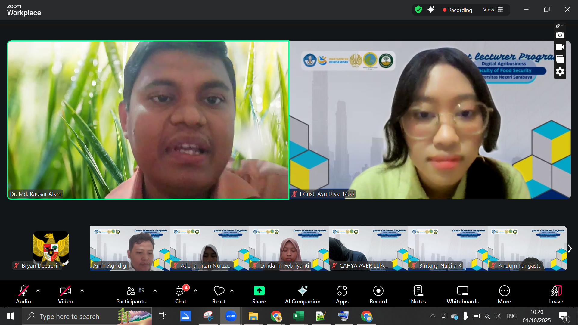Expand the video options caret
This screenshot has width=578, height=325.
coord(82,291)
